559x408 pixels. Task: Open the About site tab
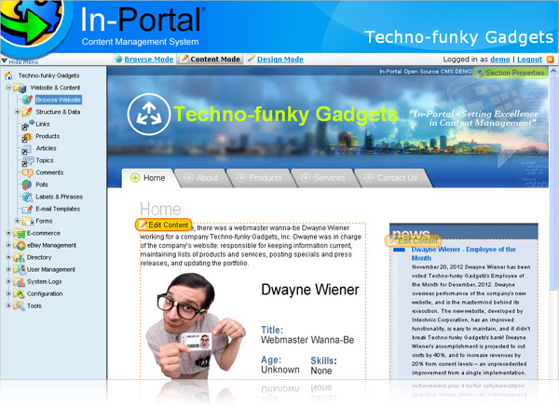[x=201, y=178]
